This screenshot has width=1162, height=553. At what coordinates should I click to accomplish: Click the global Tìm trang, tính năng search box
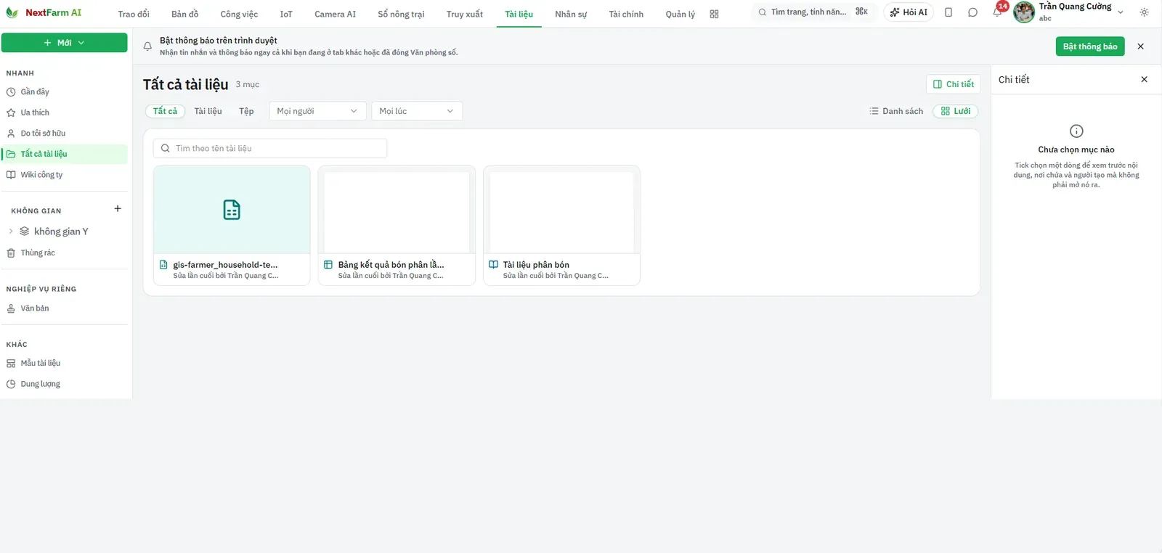pyautogui.click(x=813, y=12)
